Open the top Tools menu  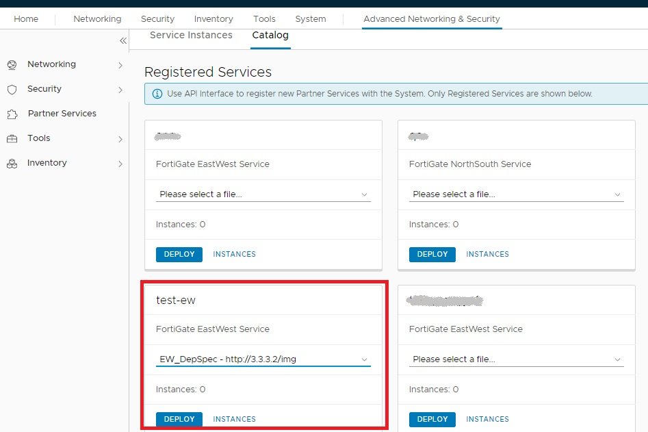click(265, 19)
